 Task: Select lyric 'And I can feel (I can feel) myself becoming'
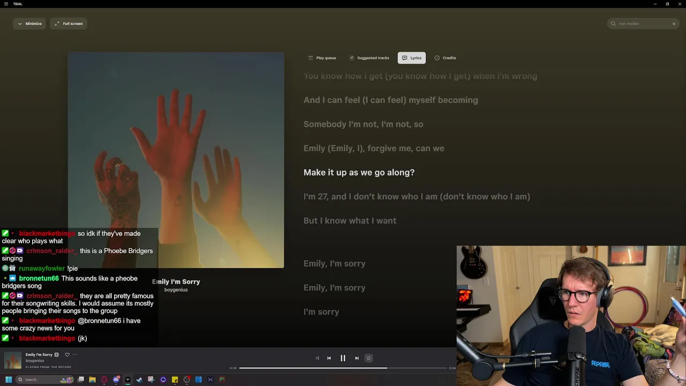pyautogui.click(x=391, y=100)
